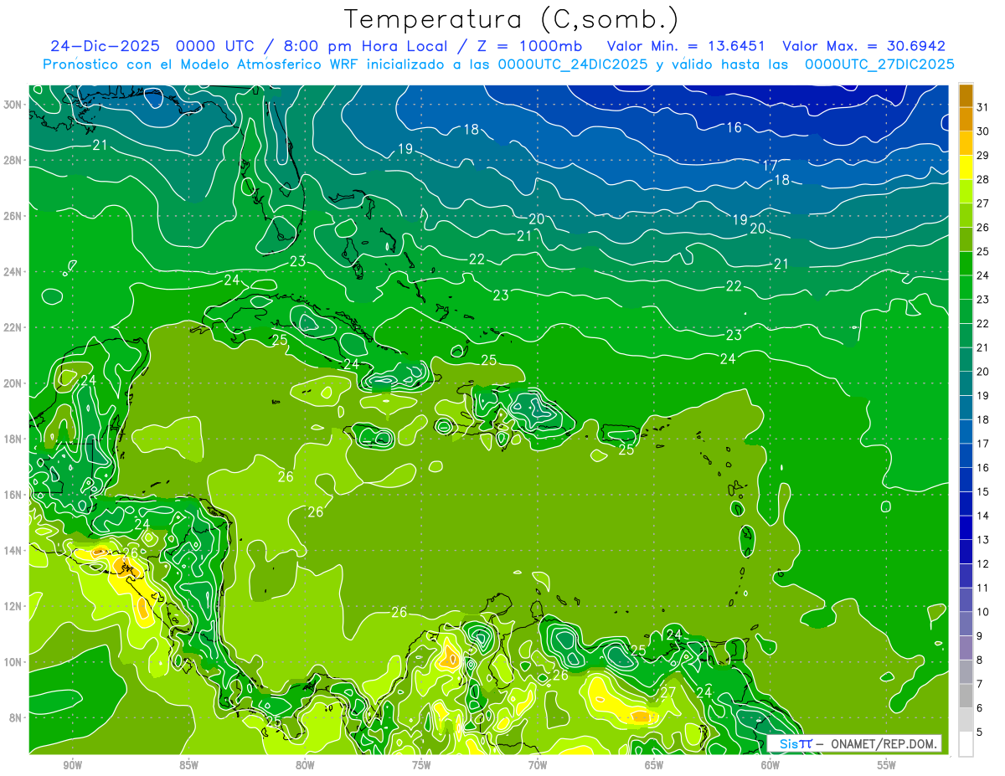Screen dimensions: 1005x776
Task: Click legend value 15 on color bar
Action: click(983, 491)
